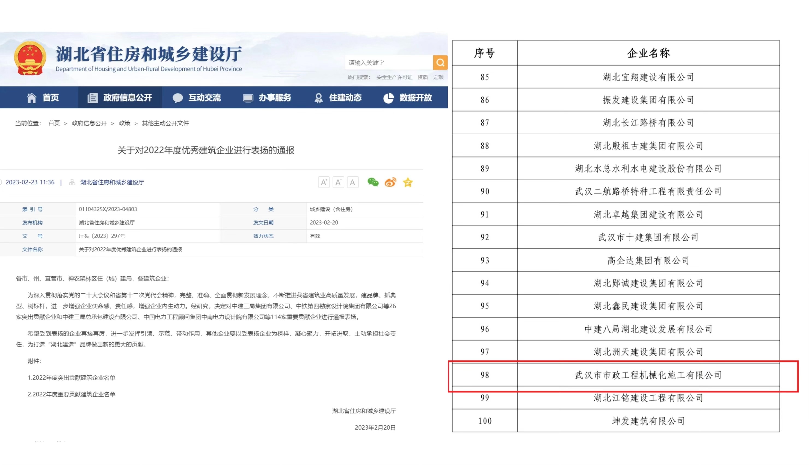Click the national emblem logo
809x465 pixels.
pos(30,58)
